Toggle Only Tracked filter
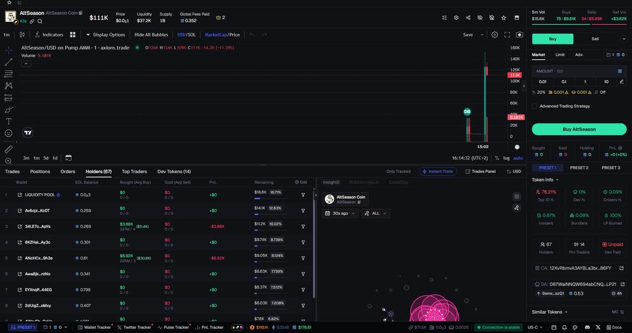The height and width of the screenshot is (333, 632). 398,172
